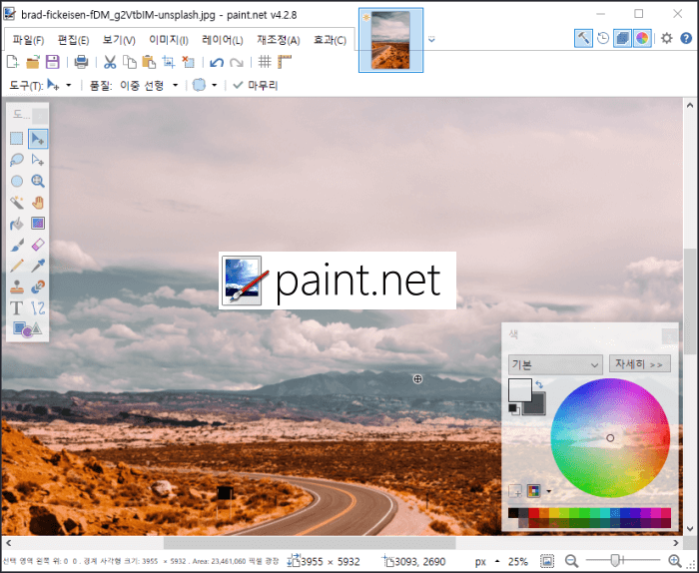Select the Paint Bucket tool

tap(17, 224)
